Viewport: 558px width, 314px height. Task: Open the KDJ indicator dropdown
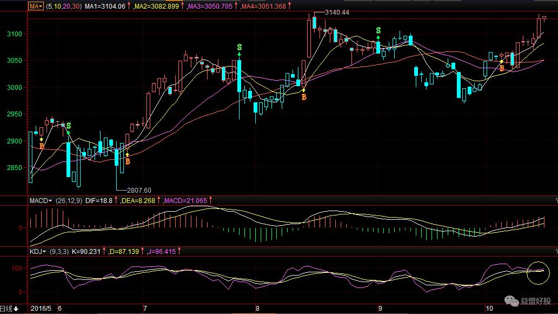(x=39, y=252)
